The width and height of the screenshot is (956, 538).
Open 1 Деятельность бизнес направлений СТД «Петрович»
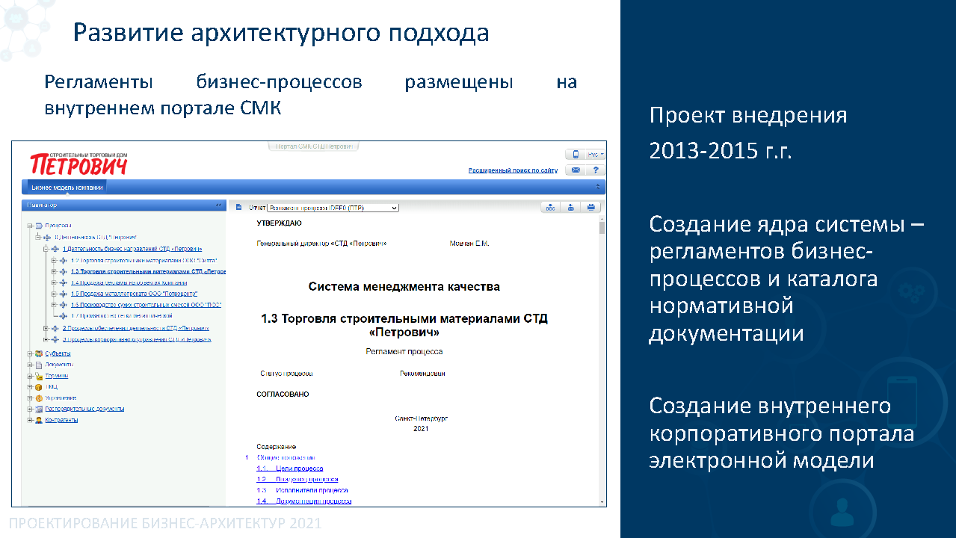pos(132,249)
